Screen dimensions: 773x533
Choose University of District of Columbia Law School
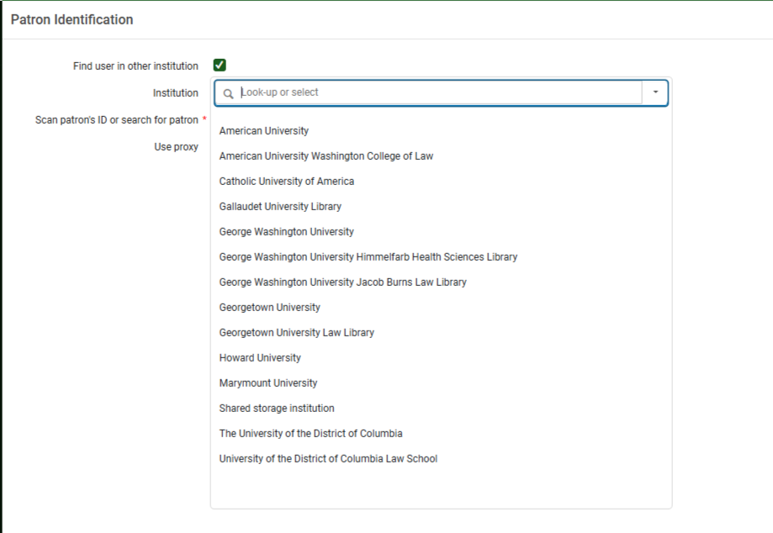pos(329,459)
